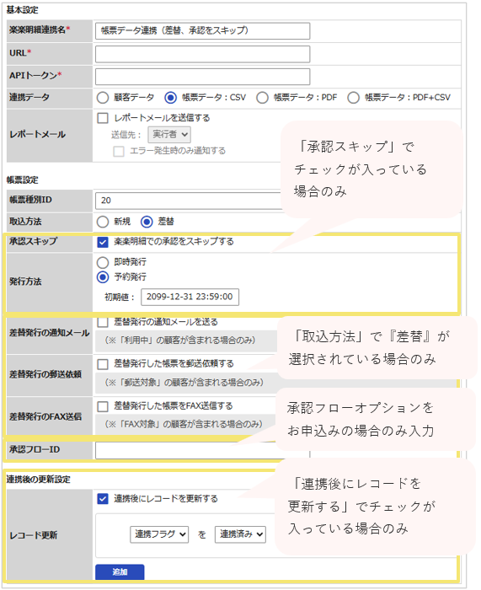Click the 連携後の更新設定 heading
This screenshot has width=481, height=590.
point(39,480)
